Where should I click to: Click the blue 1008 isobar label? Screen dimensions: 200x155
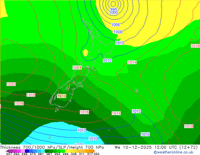tap(118, 32)
